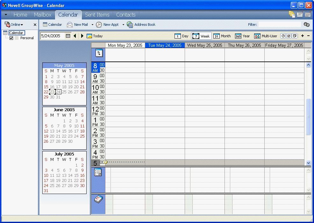
Task: Click the appointment scrollbar up arrow
Action: click(x=308, y=65)
